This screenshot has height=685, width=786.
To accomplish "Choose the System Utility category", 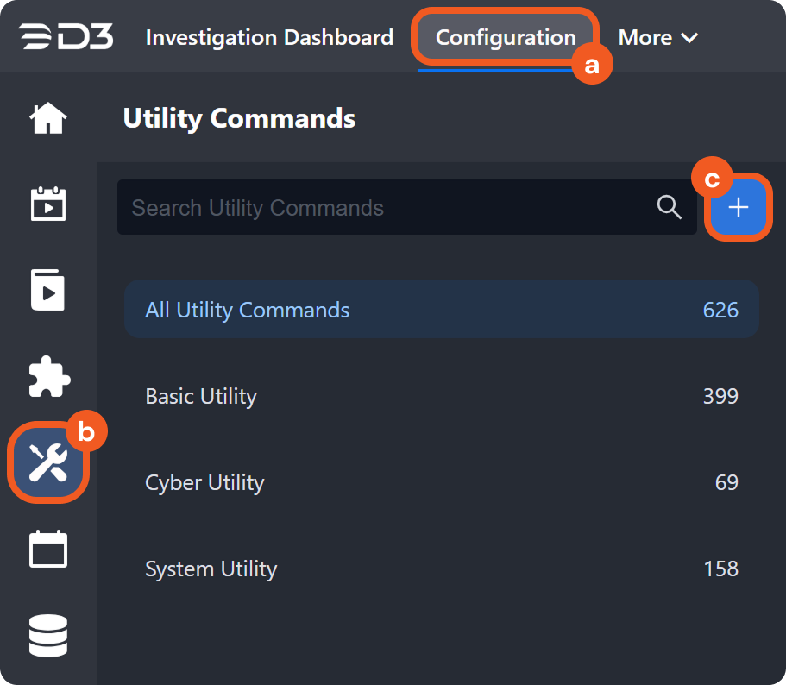I will click(x=211, y=569).
